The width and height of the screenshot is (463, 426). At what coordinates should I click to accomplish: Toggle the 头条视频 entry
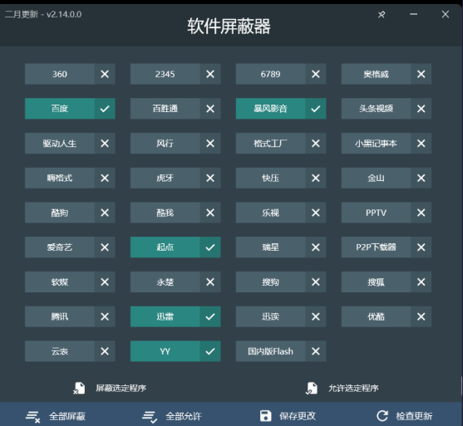click(x=387, y=109)
